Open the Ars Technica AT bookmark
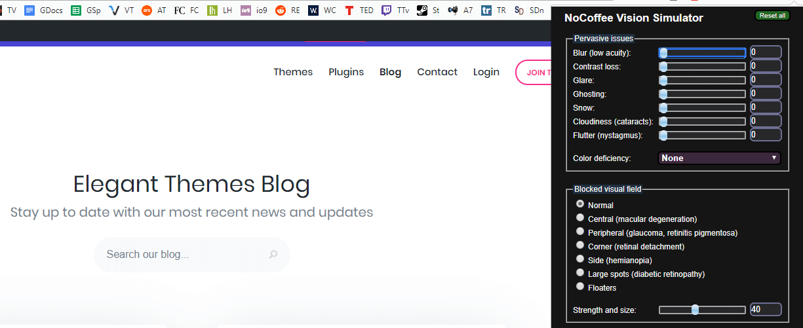The height and width of the screenshot is (328, 803). (x=147, y=10)
